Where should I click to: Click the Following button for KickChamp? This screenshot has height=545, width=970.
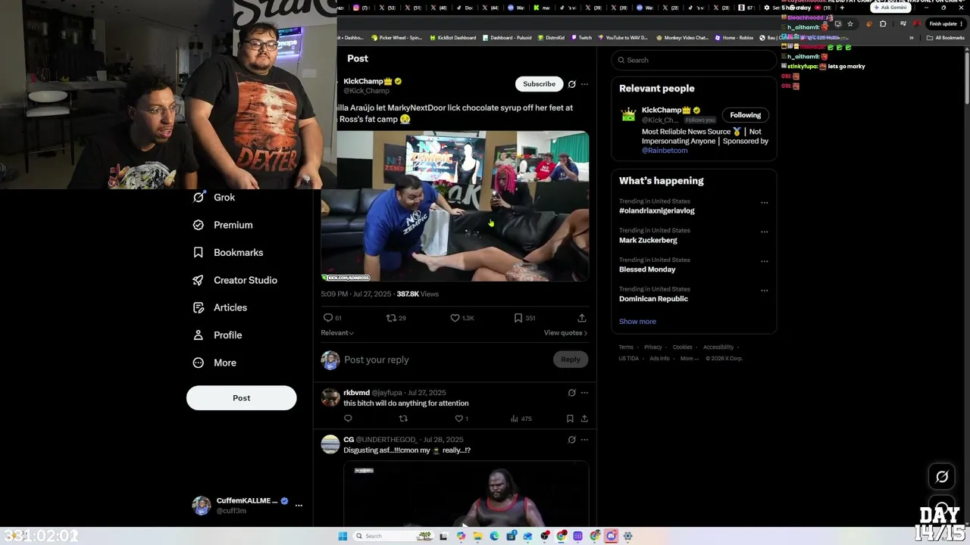pos(746,115)
